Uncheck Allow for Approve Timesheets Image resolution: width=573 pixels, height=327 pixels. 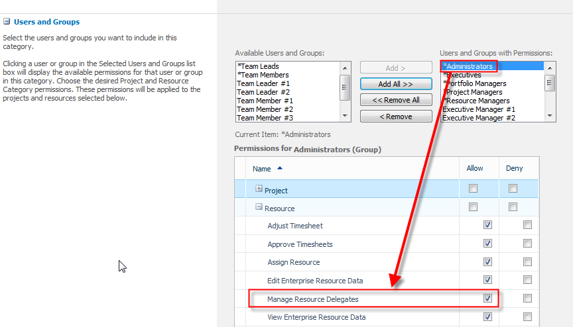pyautogui.click(x=488, y=244)
